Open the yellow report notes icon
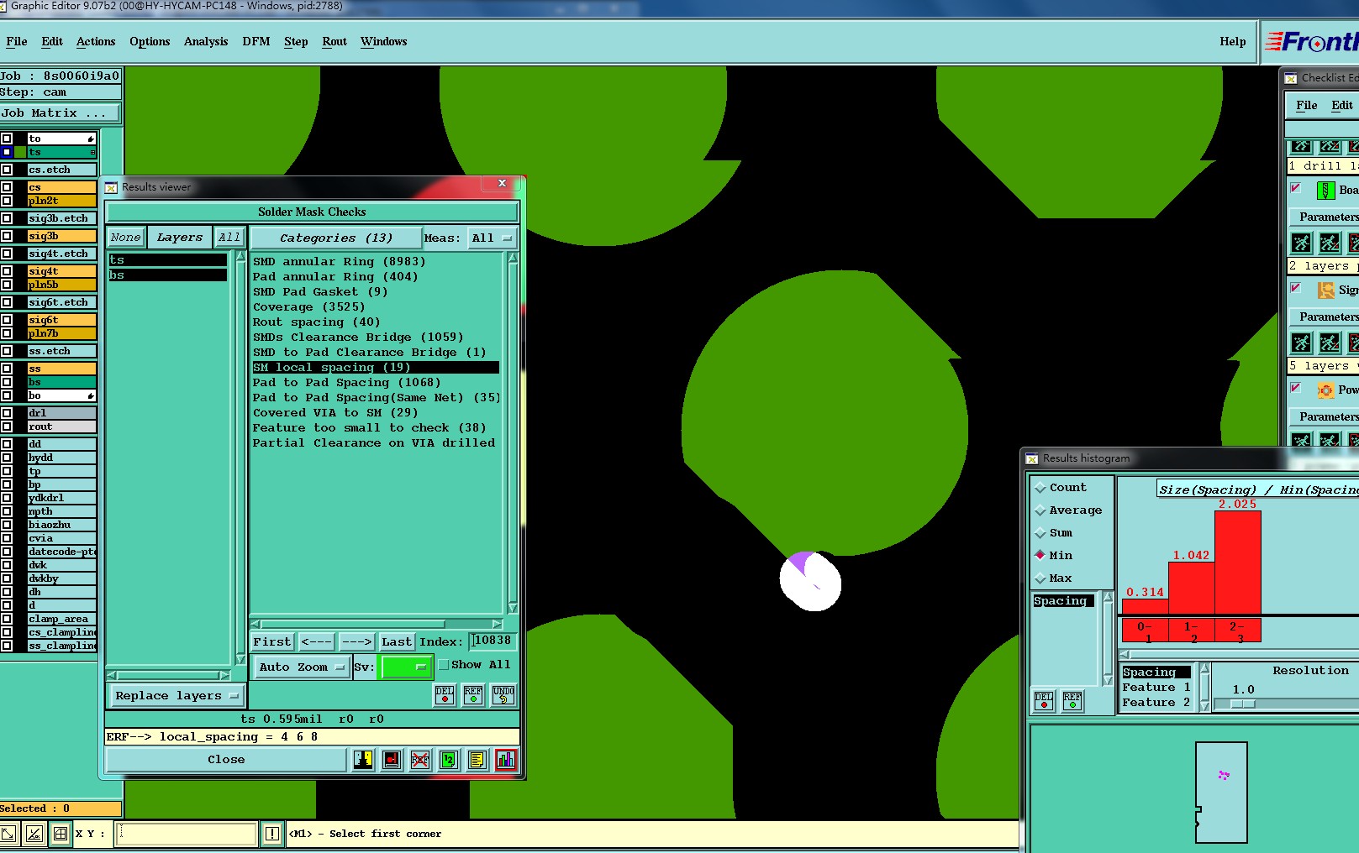The height and width of the screenshot is (853, 1359). point(477,760)
